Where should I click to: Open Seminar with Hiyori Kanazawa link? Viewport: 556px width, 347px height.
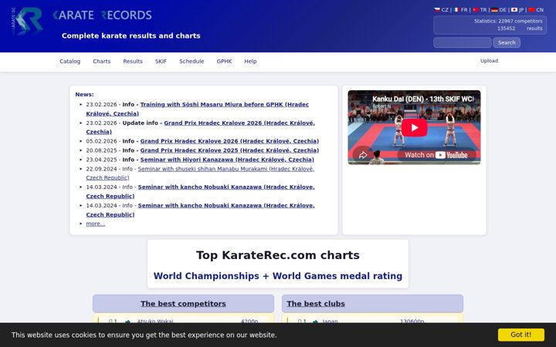click(227, 160)
